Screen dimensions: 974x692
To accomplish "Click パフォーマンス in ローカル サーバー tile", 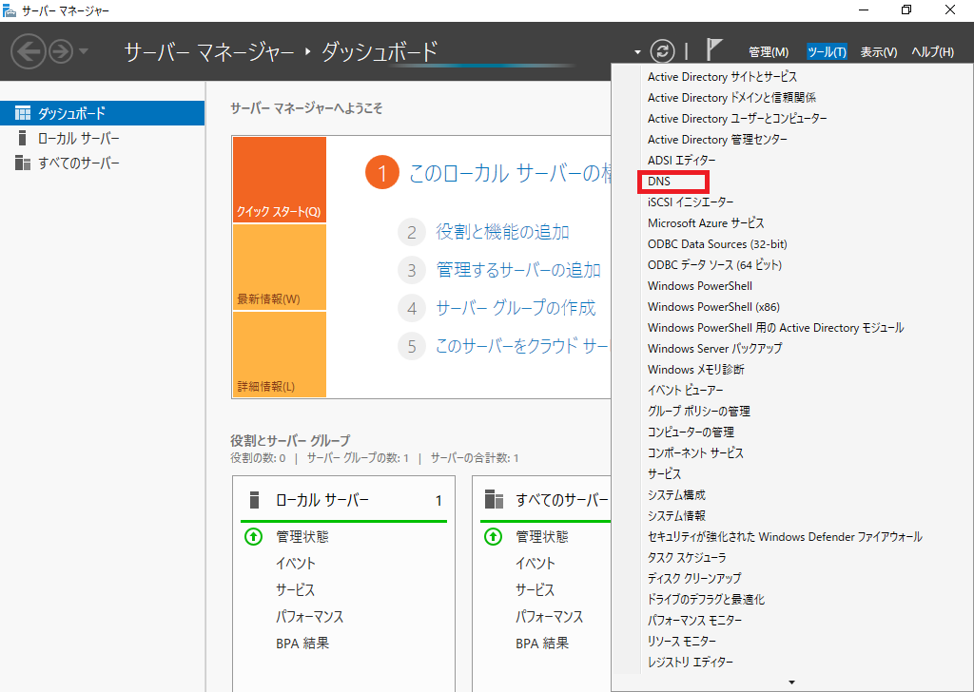I will pos(309,616).
